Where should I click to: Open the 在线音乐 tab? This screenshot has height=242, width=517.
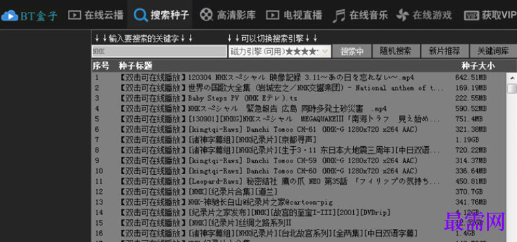point(360,15)
